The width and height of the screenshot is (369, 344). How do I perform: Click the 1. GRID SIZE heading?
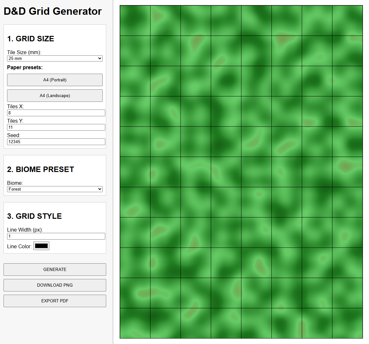pos(30,39)
